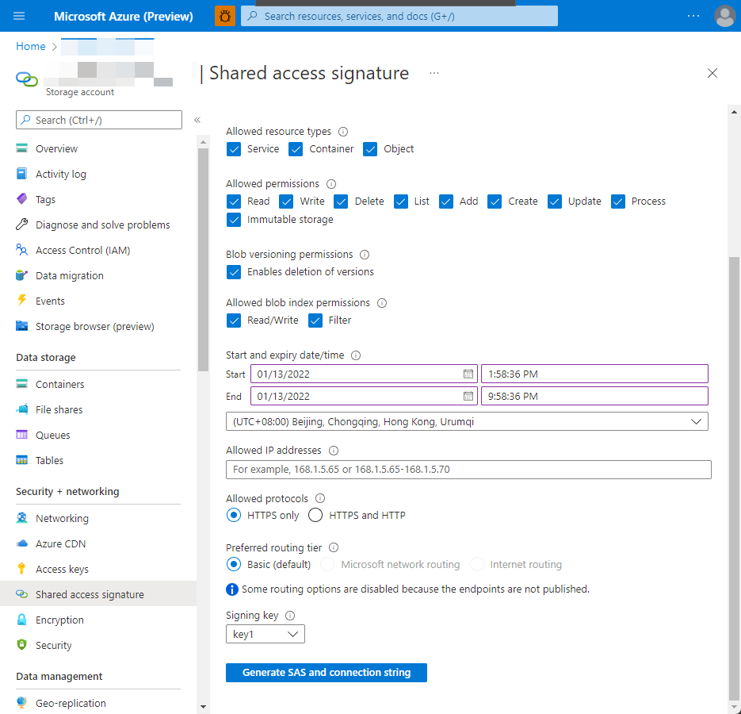Image resolution: width=741 pixels, height=714 pixels.
Task: Open the user account avatar
Action: pyautogui.click(x=724, y=16)
